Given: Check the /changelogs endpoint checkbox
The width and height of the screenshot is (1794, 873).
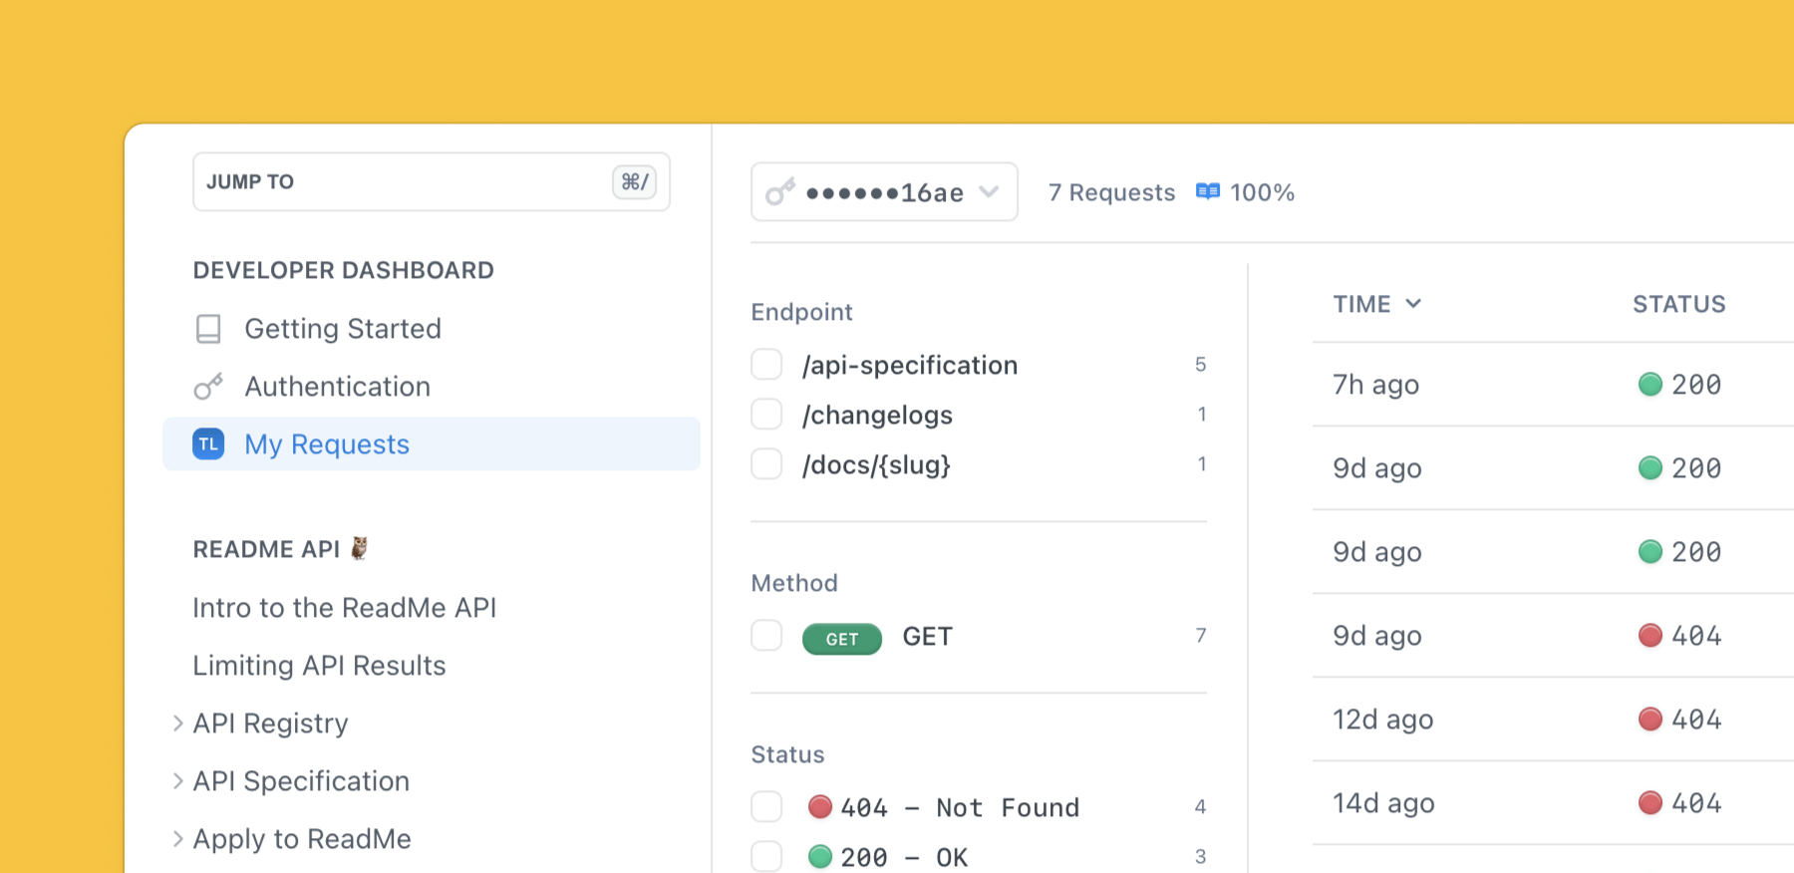Looking at the screenshot, I should 766,415.
